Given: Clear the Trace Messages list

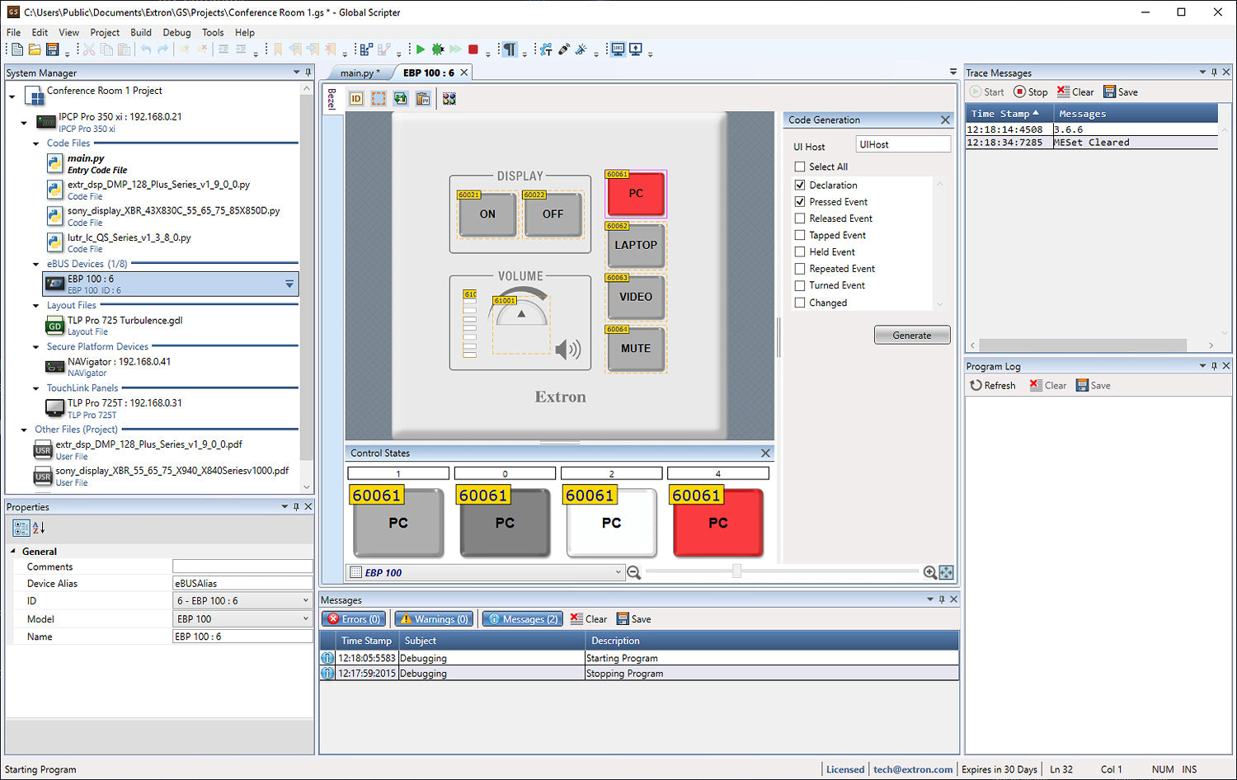Looking at the screenshot, I should pyautogui.click(x=1075, y=92).
